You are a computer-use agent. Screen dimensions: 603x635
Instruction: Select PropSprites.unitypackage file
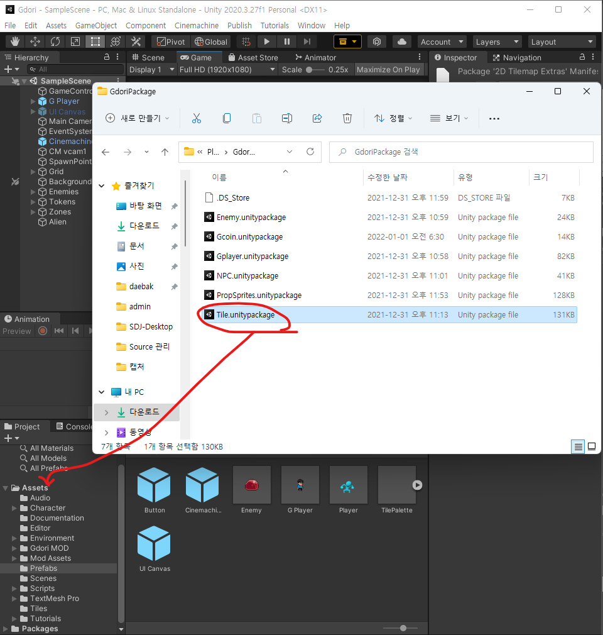point(389,295)
